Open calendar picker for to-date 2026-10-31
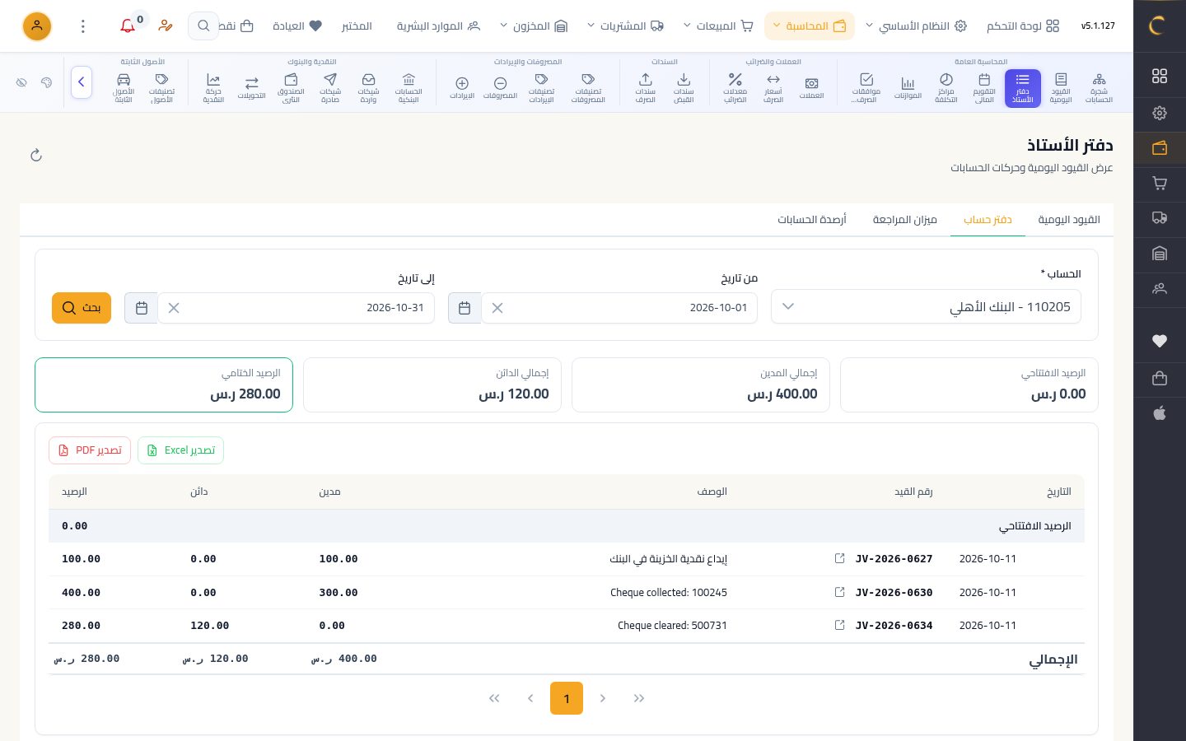Image resolution: width=1186 pixels, height=741 pixels. [141, 308]
